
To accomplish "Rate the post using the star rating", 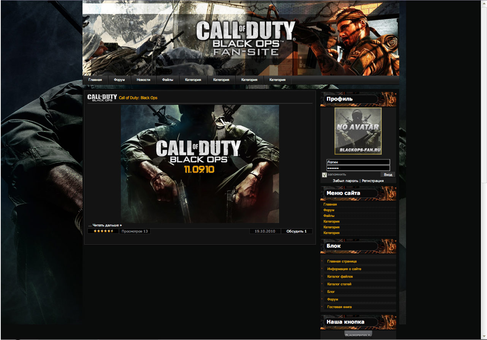I will point(103,231).
